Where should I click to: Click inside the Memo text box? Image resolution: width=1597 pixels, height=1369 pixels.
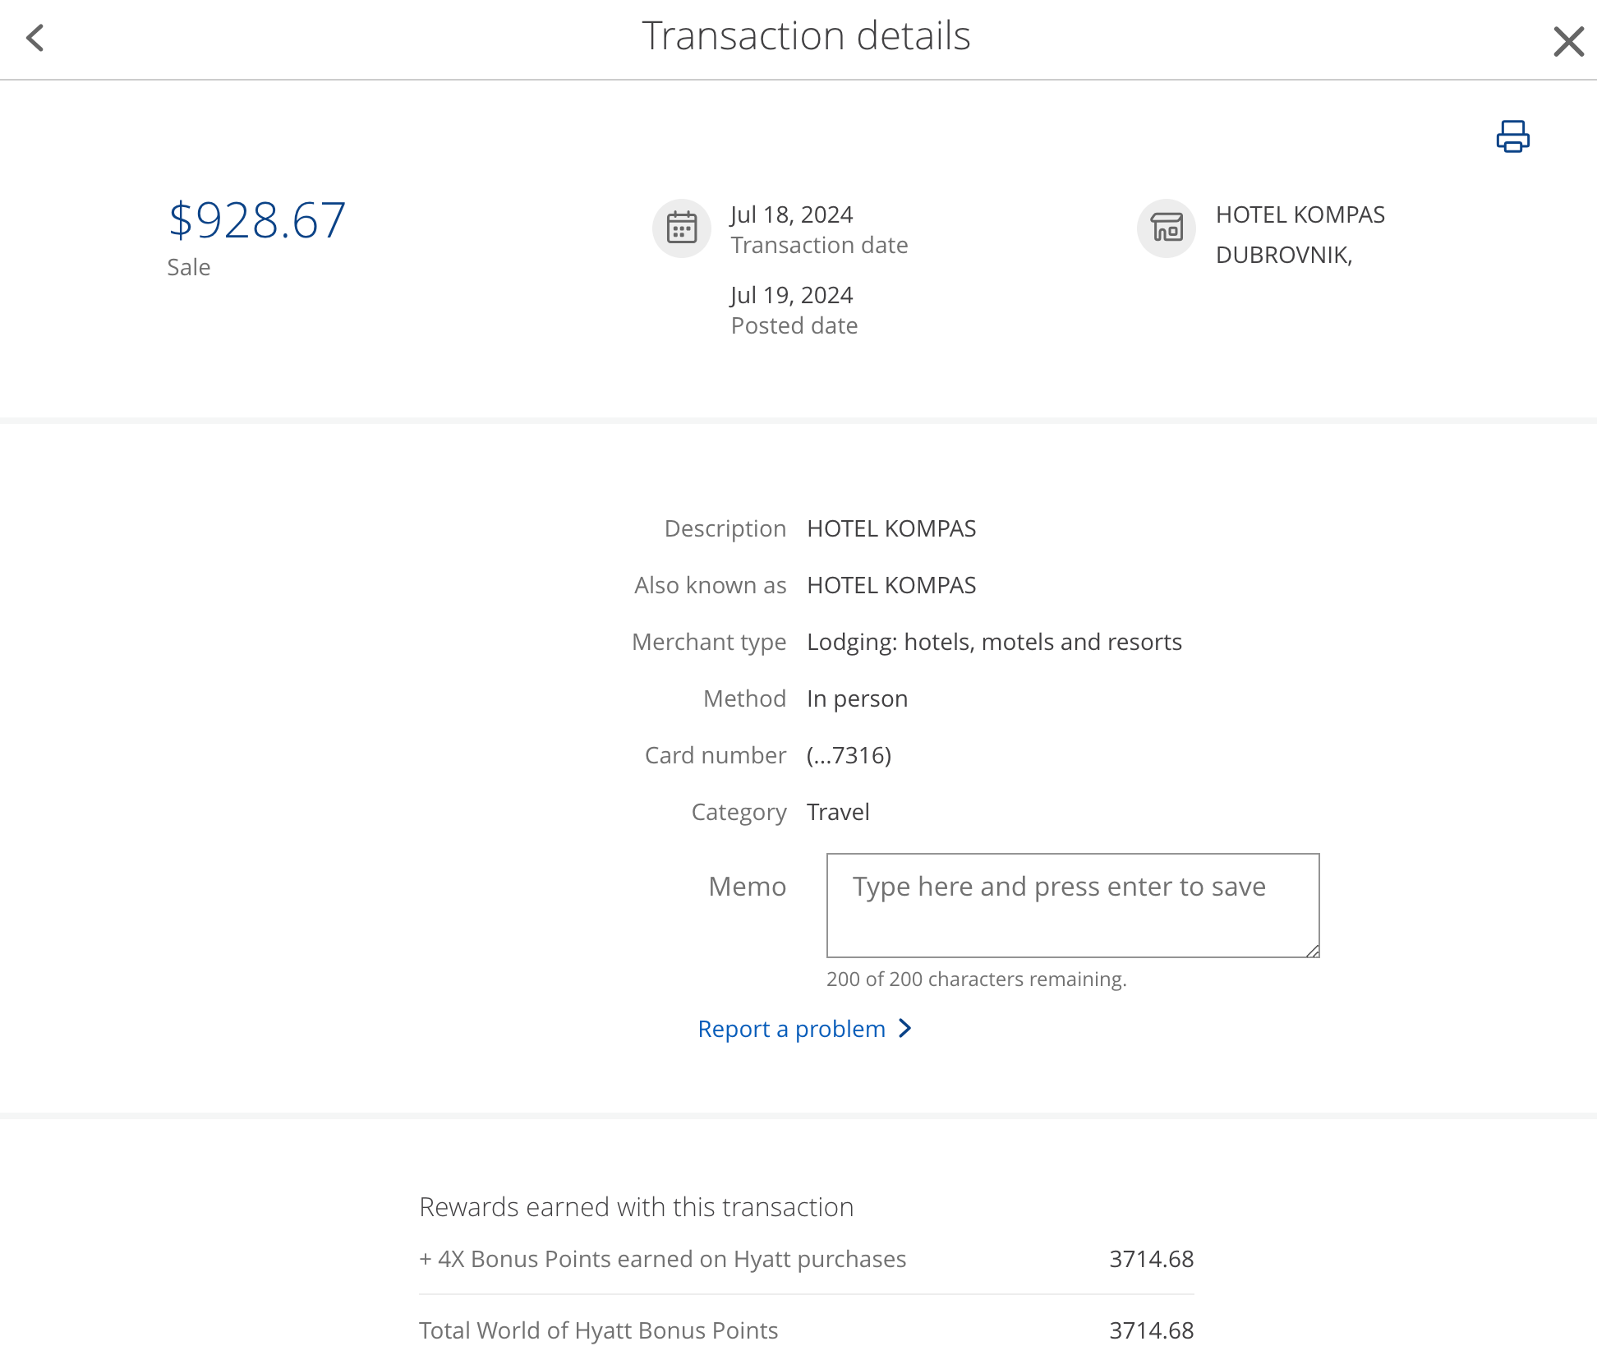[x=1072, y=904]
